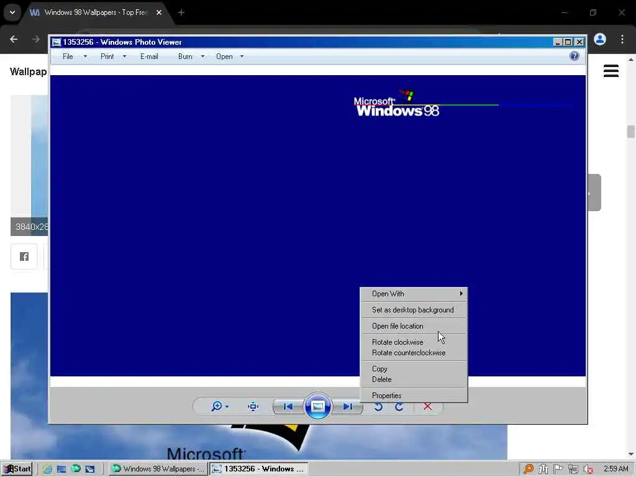Click the 1353256 Windows taskbar button
This screenshot has height=477, width=636.
pos(259,469)
